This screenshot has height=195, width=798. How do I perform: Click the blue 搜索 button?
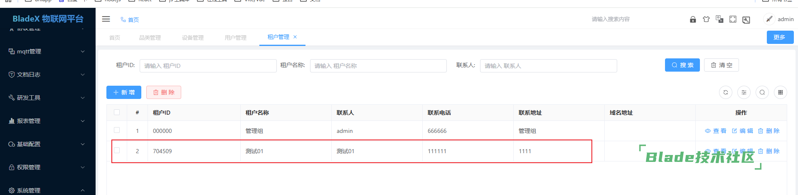pos(682,65)
